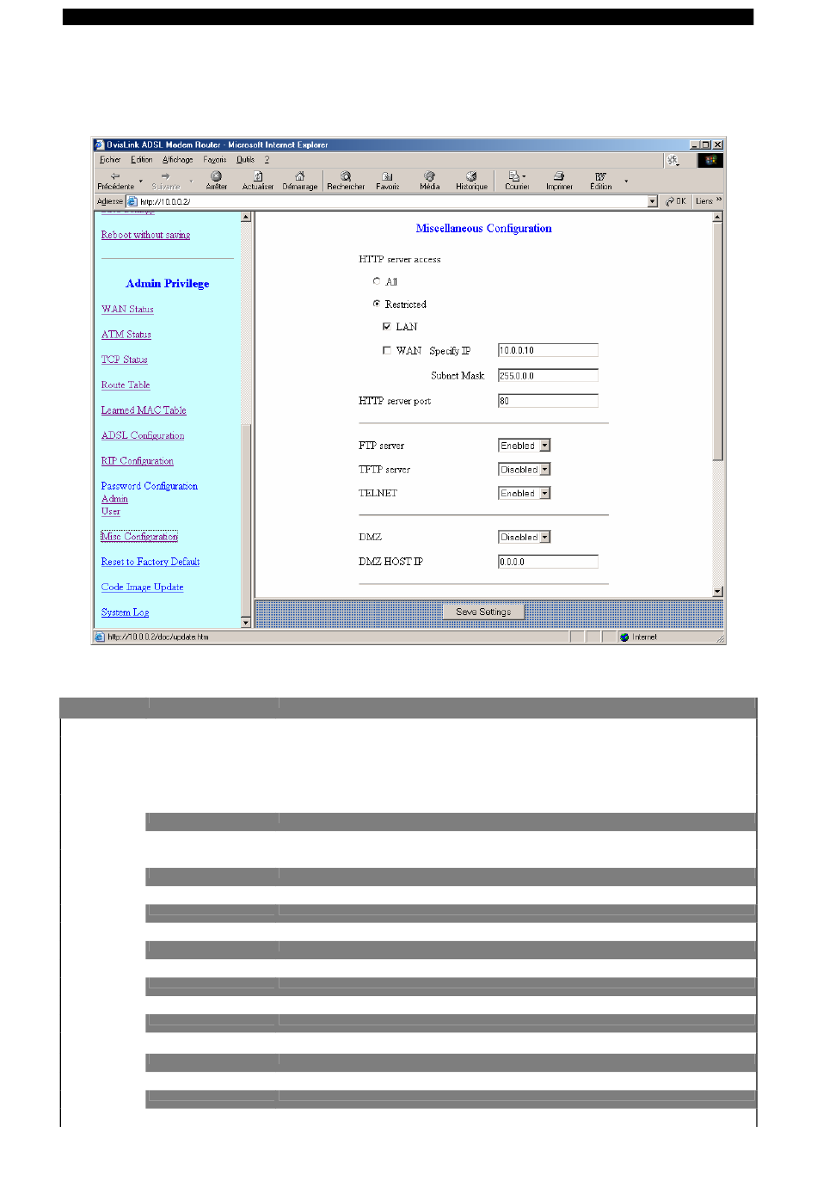Open the Learned MAC Table link
The image size is (817, 1194).
click(x=144, y=410)
